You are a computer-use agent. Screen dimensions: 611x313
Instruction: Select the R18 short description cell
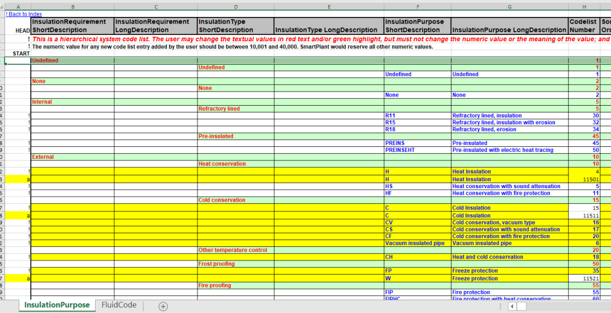(418, 129)
